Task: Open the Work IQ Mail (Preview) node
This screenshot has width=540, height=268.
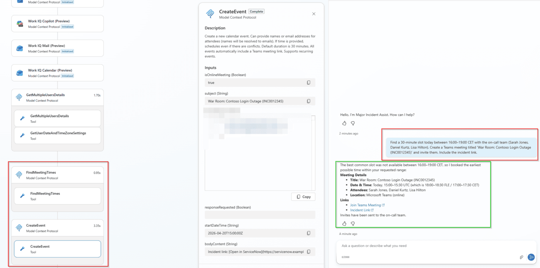Action: (57, 48)
